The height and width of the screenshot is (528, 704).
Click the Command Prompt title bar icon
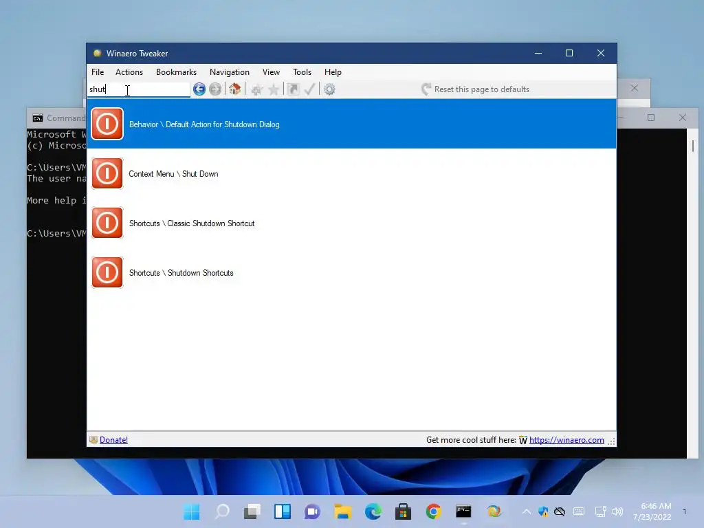[38, 118]
